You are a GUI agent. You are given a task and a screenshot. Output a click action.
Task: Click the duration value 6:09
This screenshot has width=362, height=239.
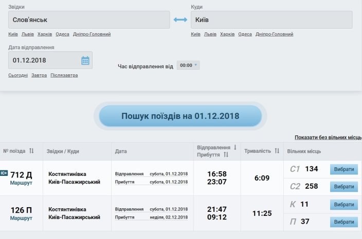(x=262, y=178)
